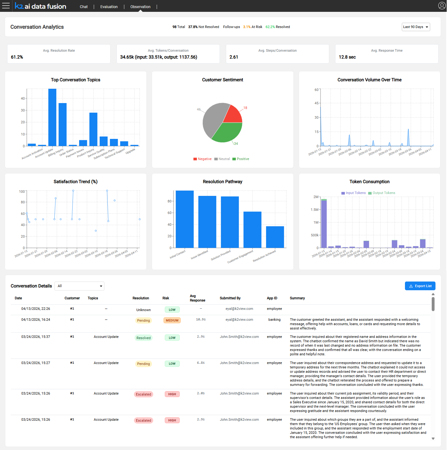
Task: Open John.Smith@k2view.com email link
Action: 239,337
